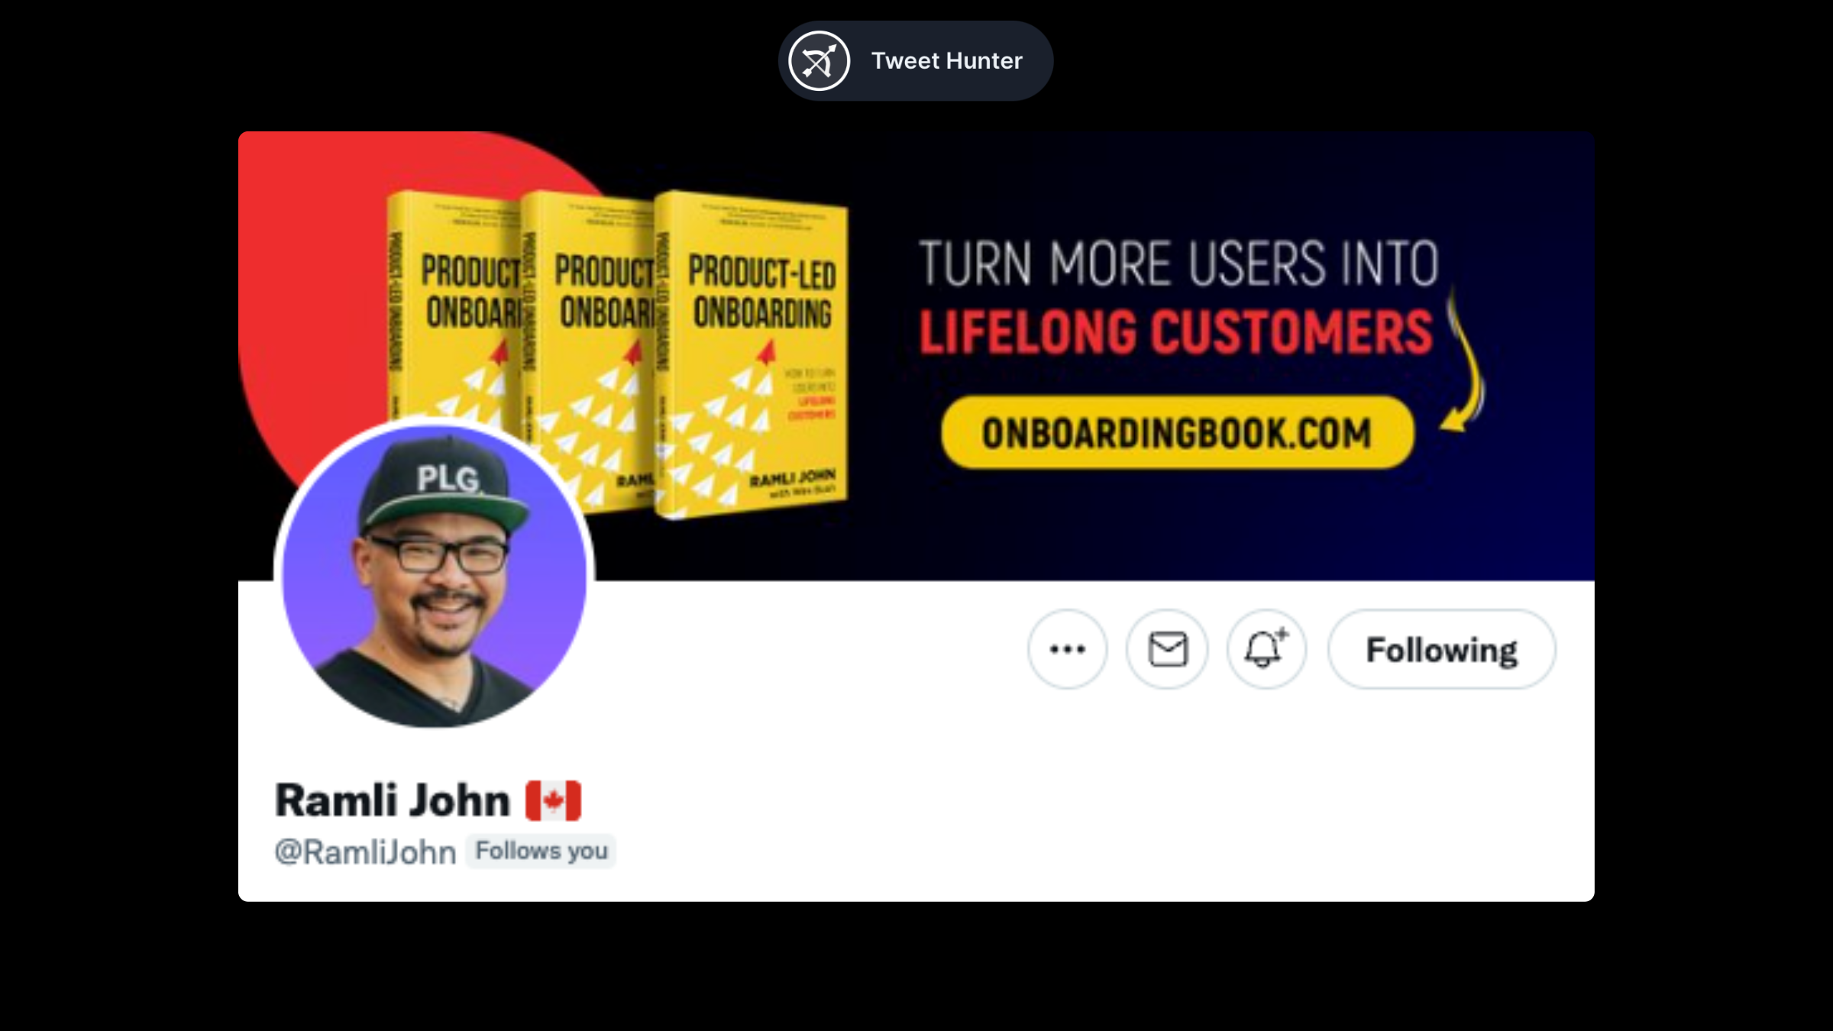Click the front Product-Led Onboarding book cover
Viewport: 1833px width, 1031px height.
click(752, 355)
